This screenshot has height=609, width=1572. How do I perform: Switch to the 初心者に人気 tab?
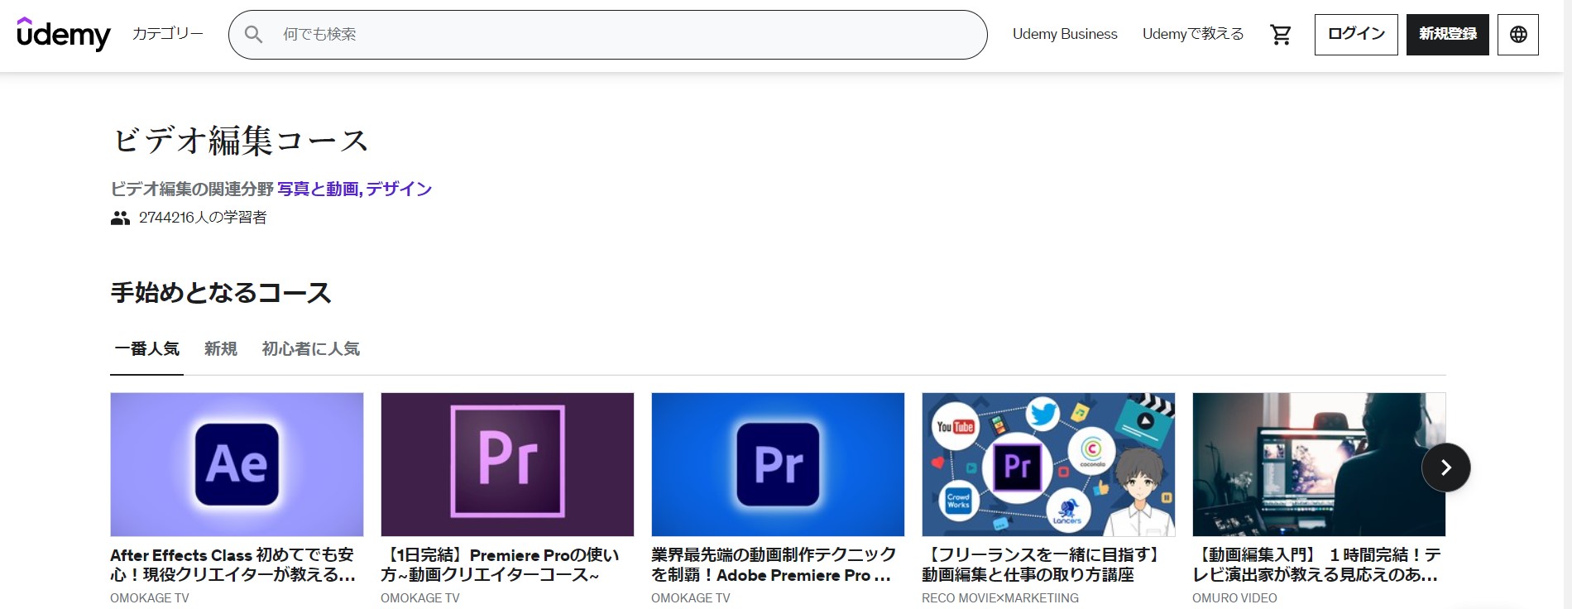coord(311,349)
